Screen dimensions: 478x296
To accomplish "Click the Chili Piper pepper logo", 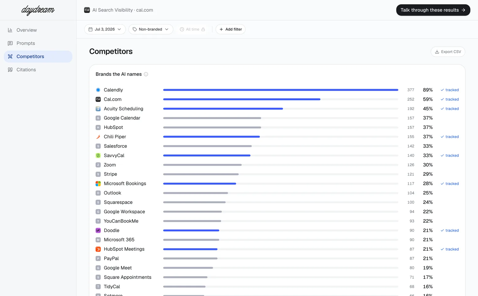I will (x=98, y=137).
